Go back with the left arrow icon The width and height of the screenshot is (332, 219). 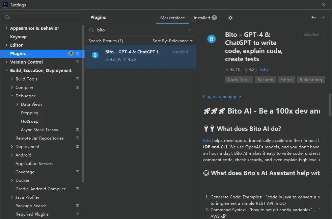pos(313,17)
